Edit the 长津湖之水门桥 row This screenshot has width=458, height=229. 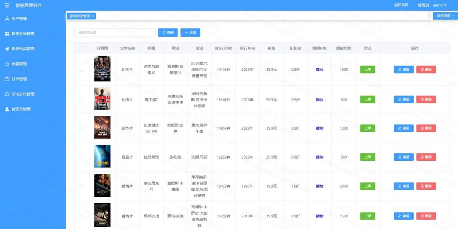point(404,128)
